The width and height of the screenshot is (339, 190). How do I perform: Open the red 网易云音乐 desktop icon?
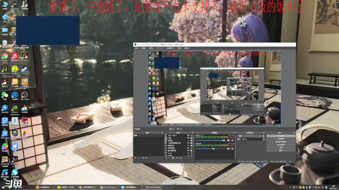[x=15, y=57]
